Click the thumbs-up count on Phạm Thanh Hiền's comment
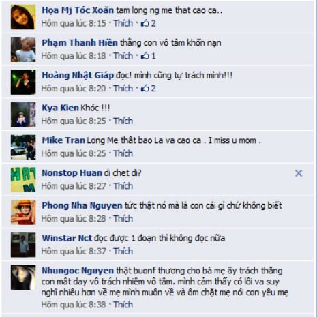The width and height of the screenshot is (317, 317). click(148, 56)
